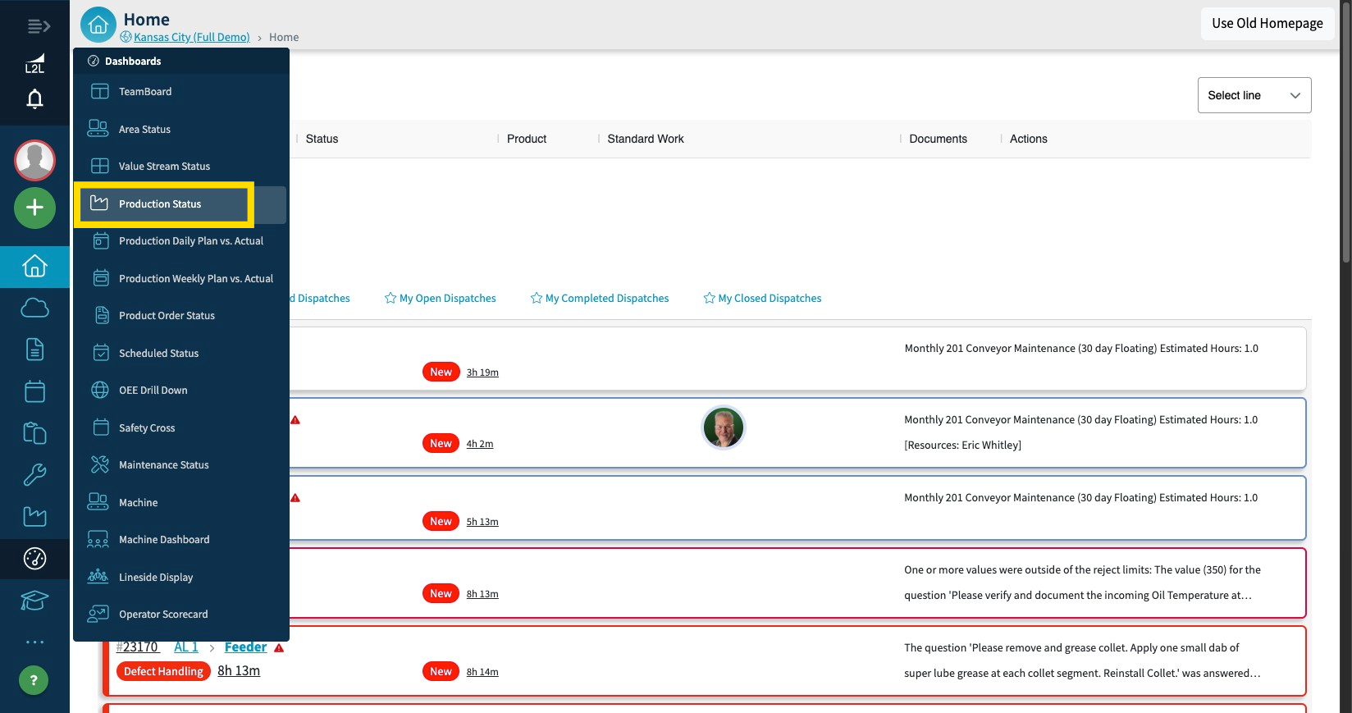Open Machine menu entry
This screenshot has width=1352, height=713.
click(181, 502)
